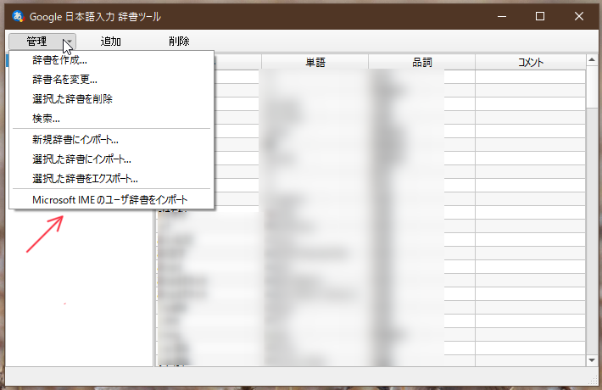The height and width of the screenshot is (390, 602).
Task: Select 辞書を作成... menu entry
Action: [111, 60]
